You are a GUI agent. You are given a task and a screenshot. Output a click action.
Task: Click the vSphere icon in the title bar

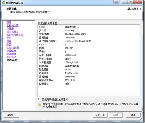pos(3,3)
